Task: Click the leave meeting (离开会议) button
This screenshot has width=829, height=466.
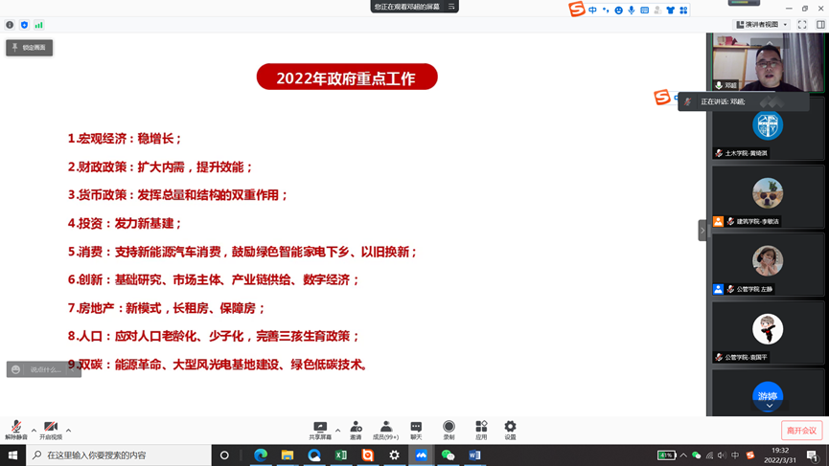Action: coord(801,431)
